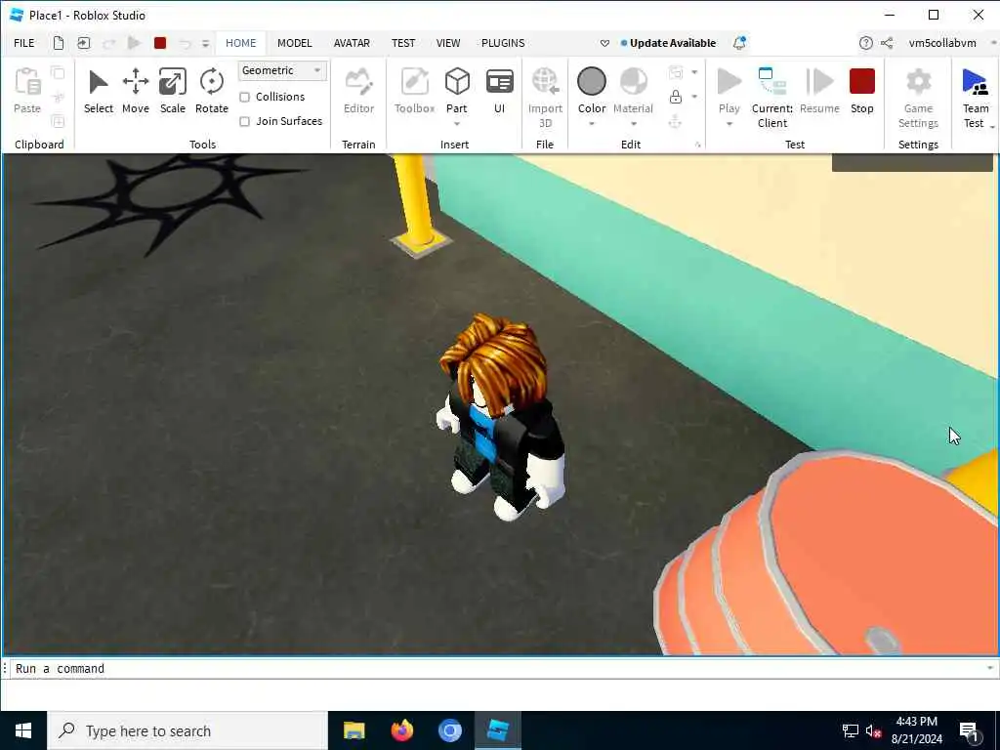The width and height of the screenshot is (1000, 750).
Task: Click the Update Available notice
Action: (668, 43)
